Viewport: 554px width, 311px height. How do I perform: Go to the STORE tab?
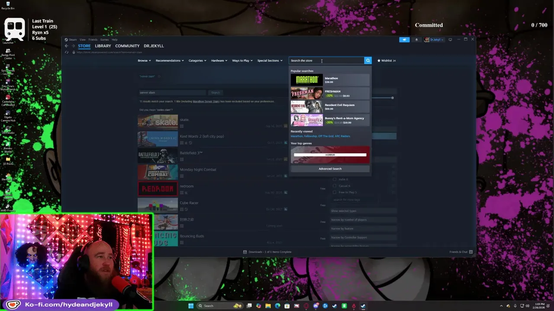coord(84,46)
